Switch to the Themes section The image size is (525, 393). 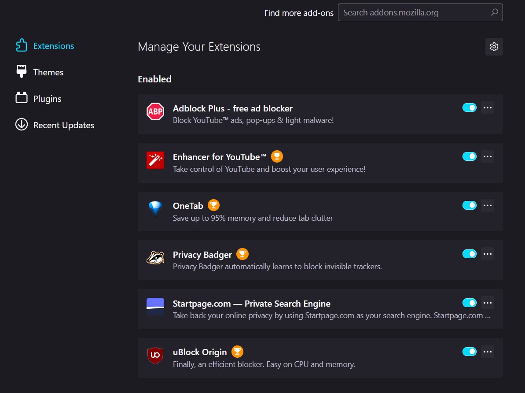48,72
